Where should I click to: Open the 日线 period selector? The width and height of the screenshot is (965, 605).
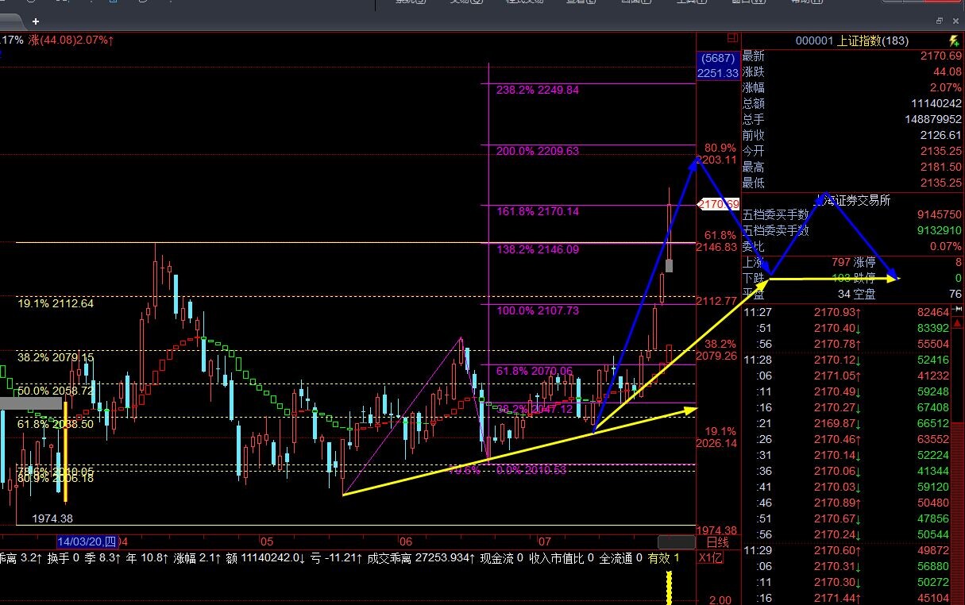pos(717,542)
